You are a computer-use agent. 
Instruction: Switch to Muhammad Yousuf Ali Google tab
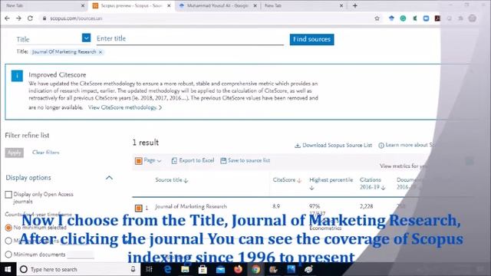[x=217, y=5]
